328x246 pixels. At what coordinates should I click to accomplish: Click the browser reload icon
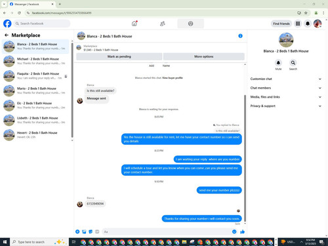[x=19, y=13]
